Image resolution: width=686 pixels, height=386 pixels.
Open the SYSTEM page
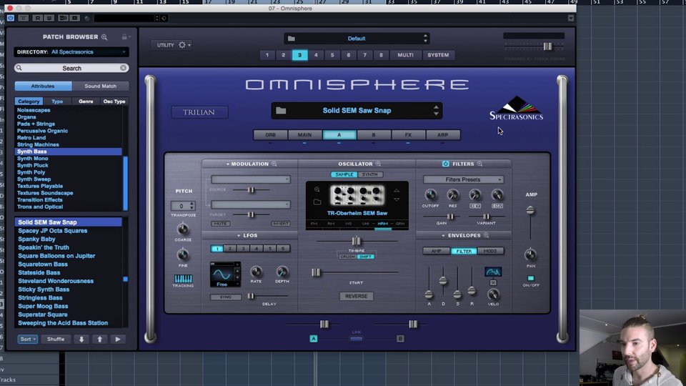coord(438,55)
